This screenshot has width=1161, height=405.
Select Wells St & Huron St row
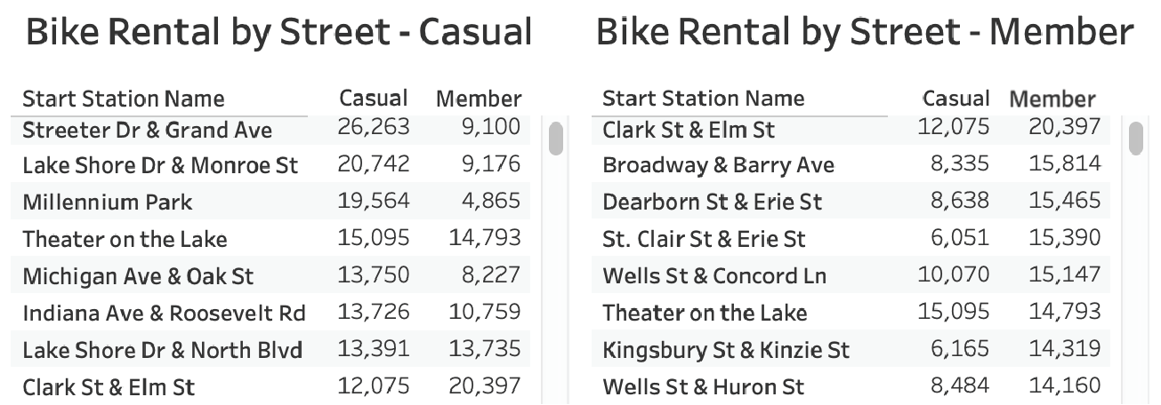tap(851, 386)
